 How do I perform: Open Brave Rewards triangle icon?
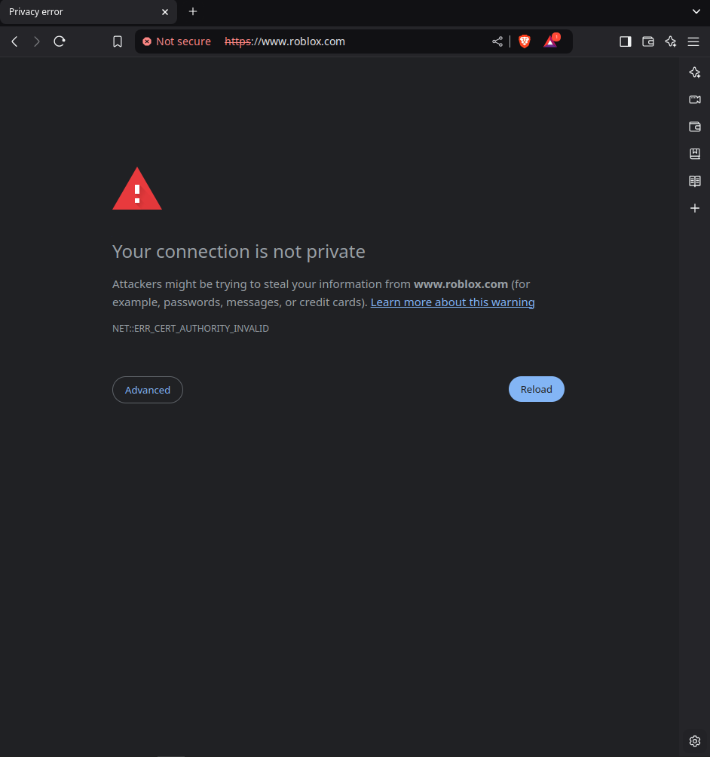[x=551, y=41]
